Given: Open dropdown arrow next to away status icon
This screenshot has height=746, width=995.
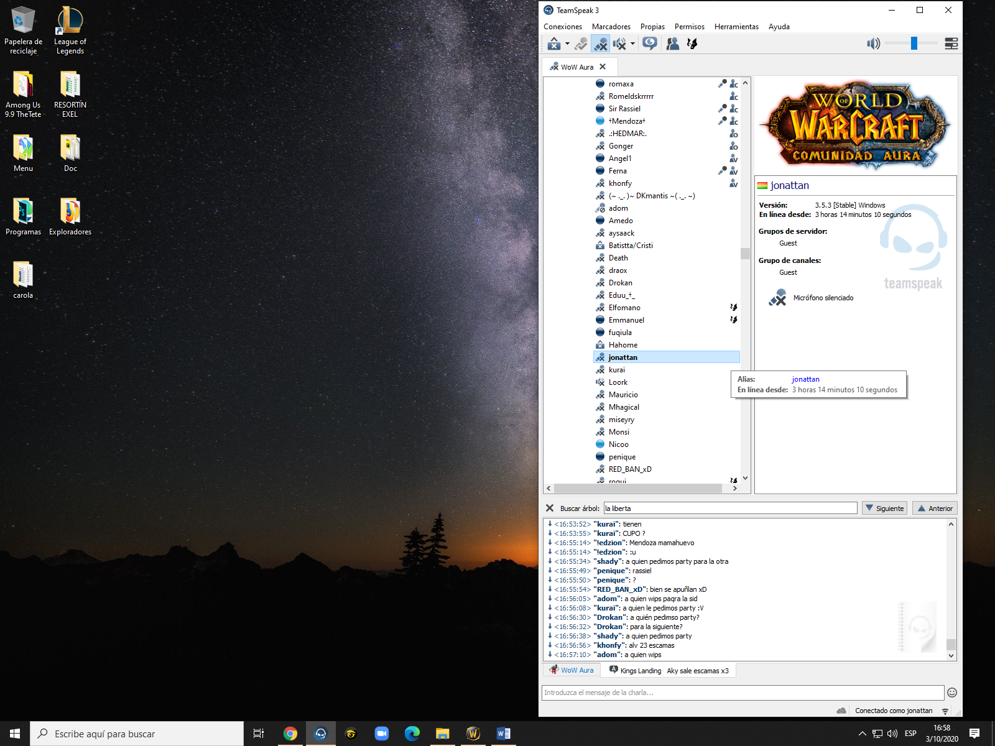Looking at the screenshot, I should pos(567,44).
